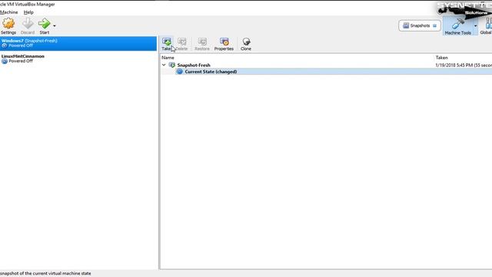Select the Windows7 virtual machine
The height and width of the screenshot is (277, 492).
click(x=78, y=43)
